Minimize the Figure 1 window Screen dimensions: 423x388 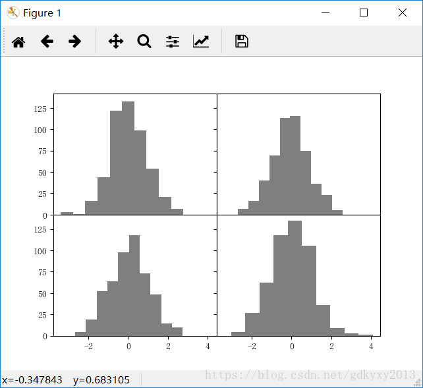325,13
